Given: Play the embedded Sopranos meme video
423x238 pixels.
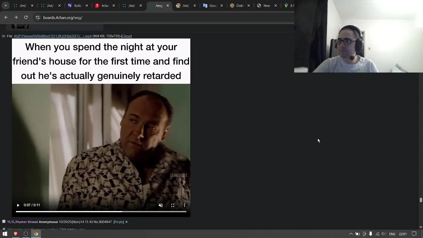Looking at the screenshot, I should coord(18,205).
